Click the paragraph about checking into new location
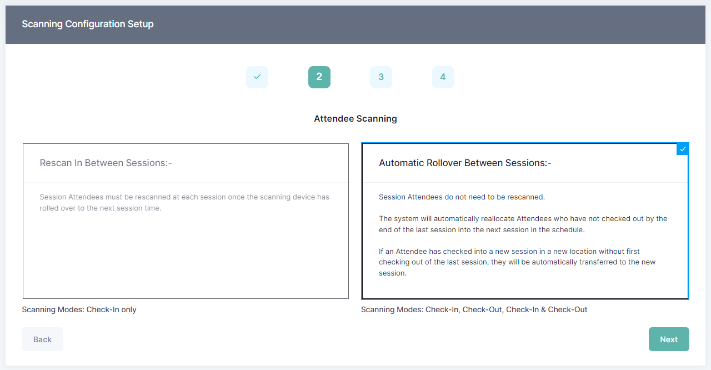Screen dimensions: 711x370 point(517,262)
